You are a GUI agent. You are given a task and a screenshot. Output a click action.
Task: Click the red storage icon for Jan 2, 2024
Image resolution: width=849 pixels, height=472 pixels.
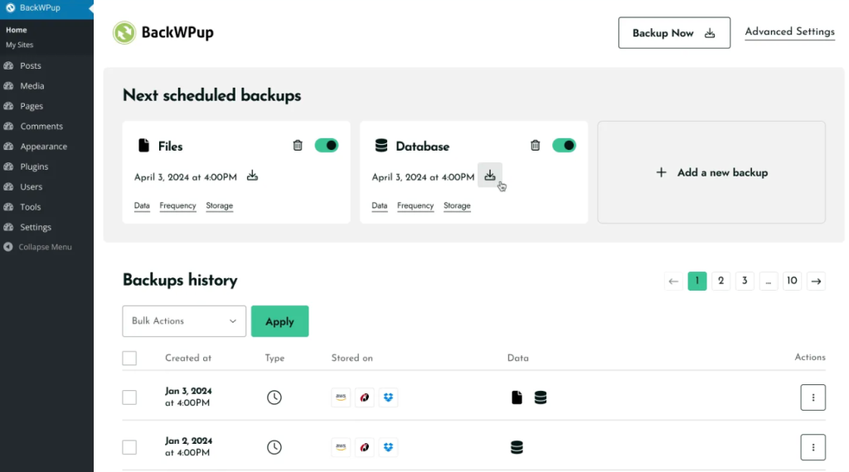[365, 447]
